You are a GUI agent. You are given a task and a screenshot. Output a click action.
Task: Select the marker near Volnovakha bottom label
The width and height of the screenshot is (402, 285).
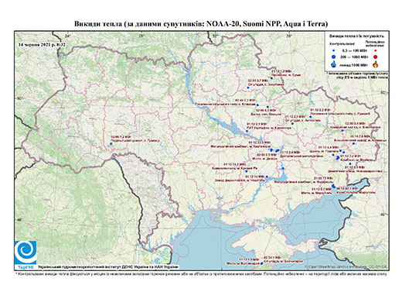(x=262, y=263)
